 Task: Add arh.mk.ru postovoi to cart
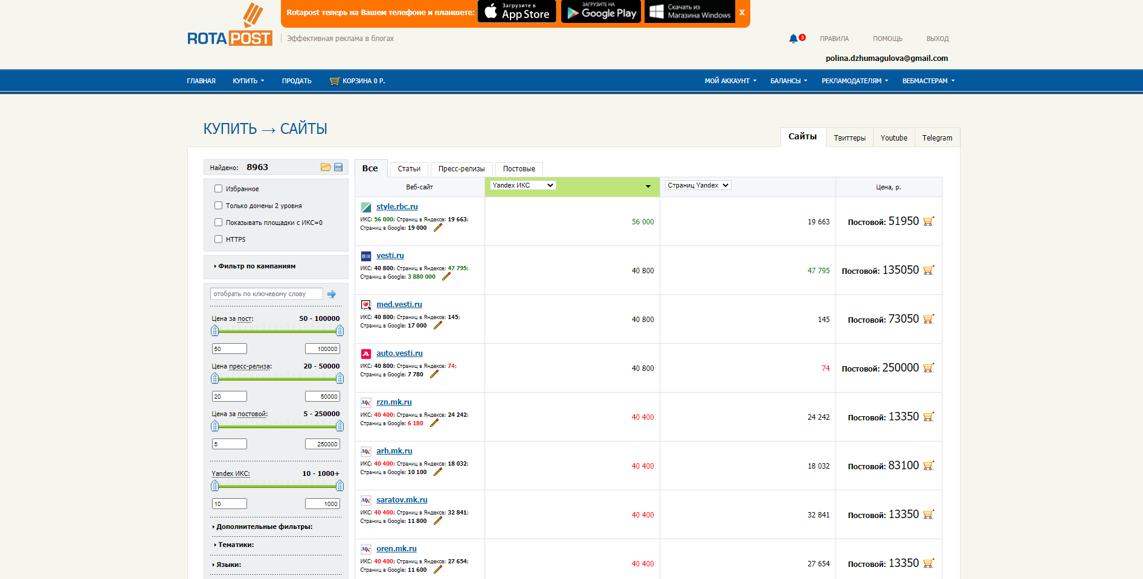coord(929,466)
